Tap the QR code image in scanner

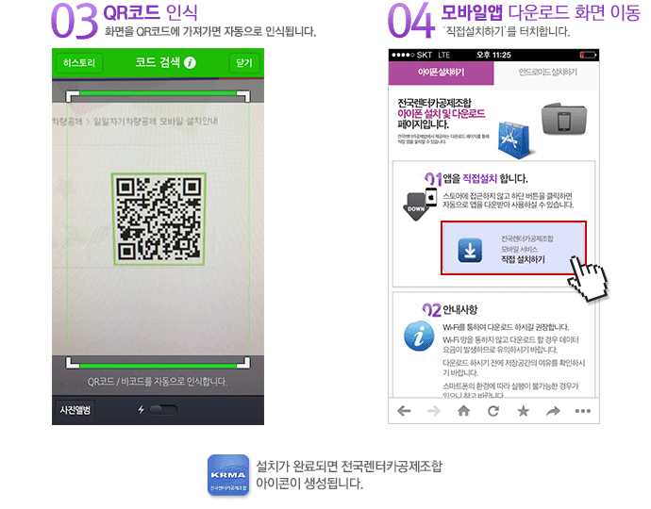point(159,219)
